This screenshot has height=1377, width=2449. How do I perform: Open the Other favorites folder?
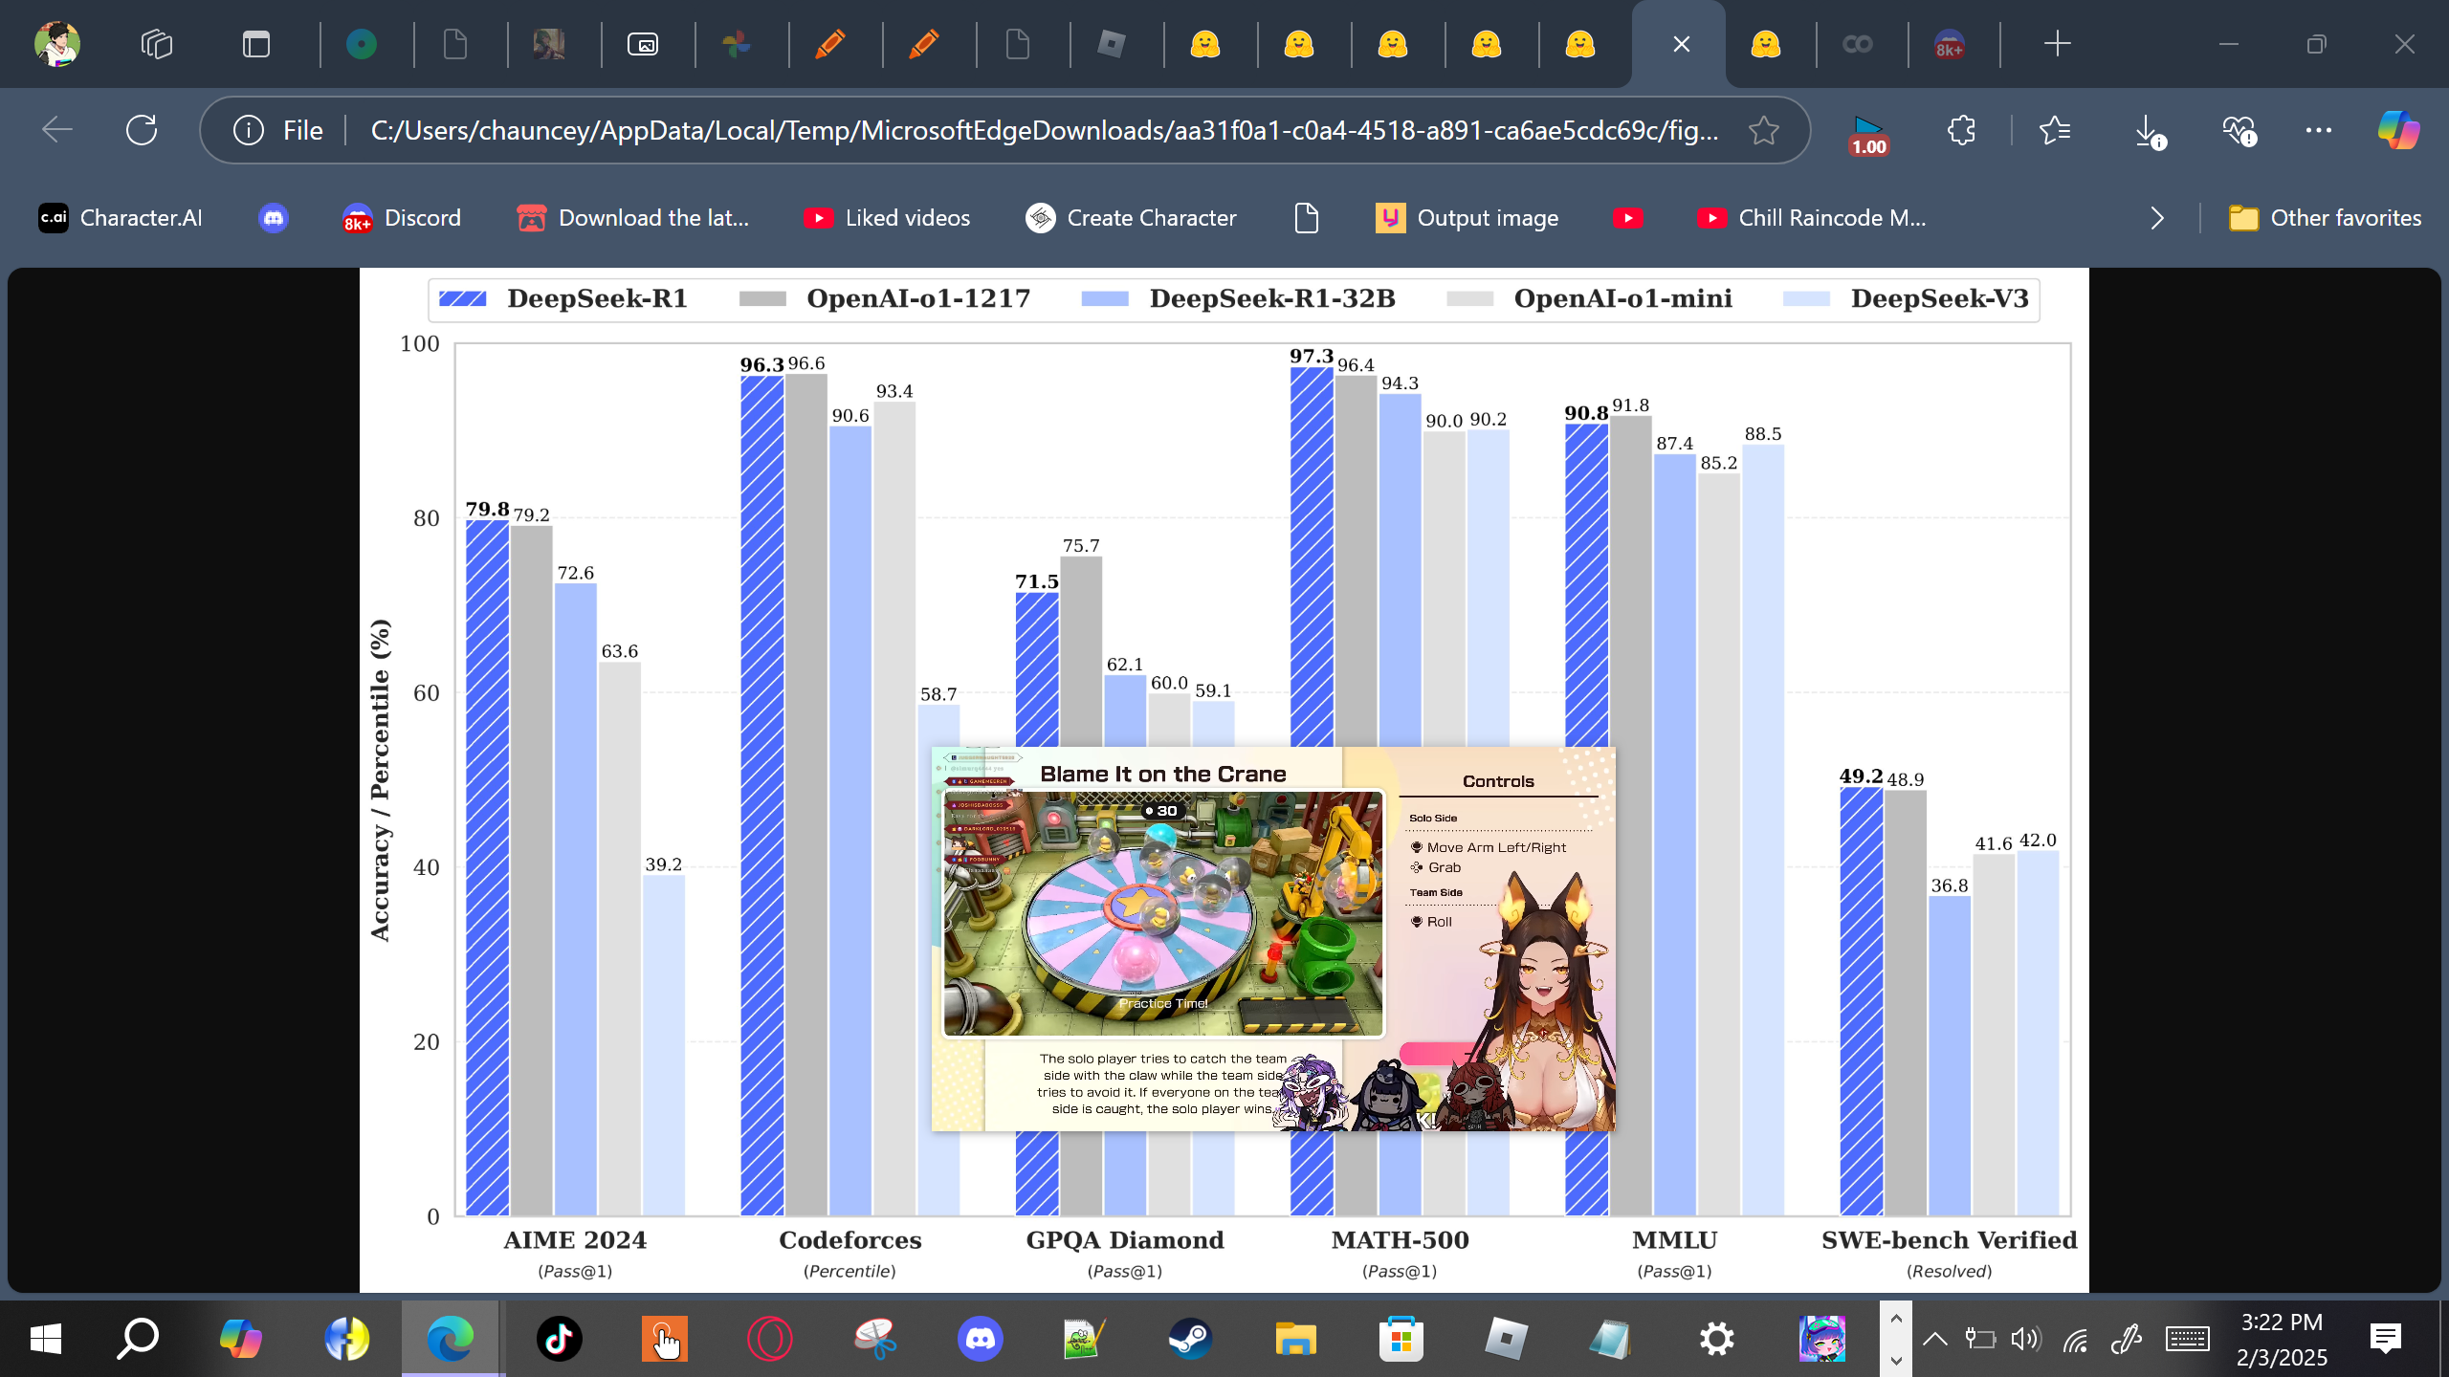pyautogui.click(x=2325, y=218)
